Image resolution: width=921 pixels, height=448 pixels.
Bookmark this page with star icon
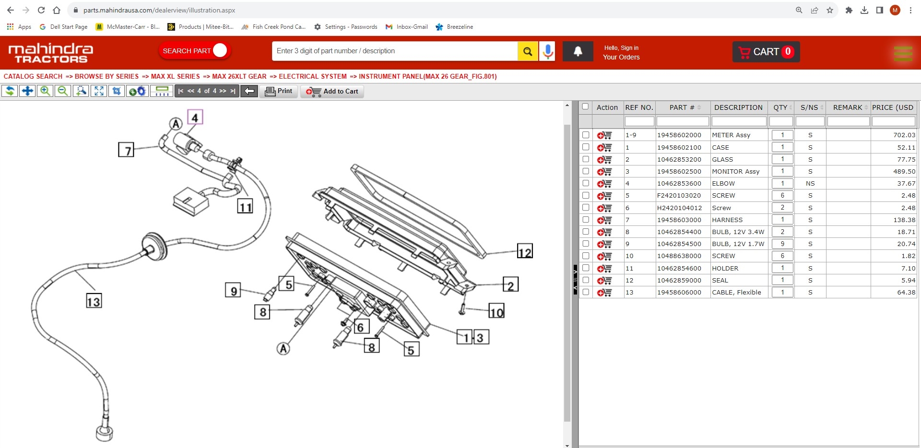pos(830,10)
